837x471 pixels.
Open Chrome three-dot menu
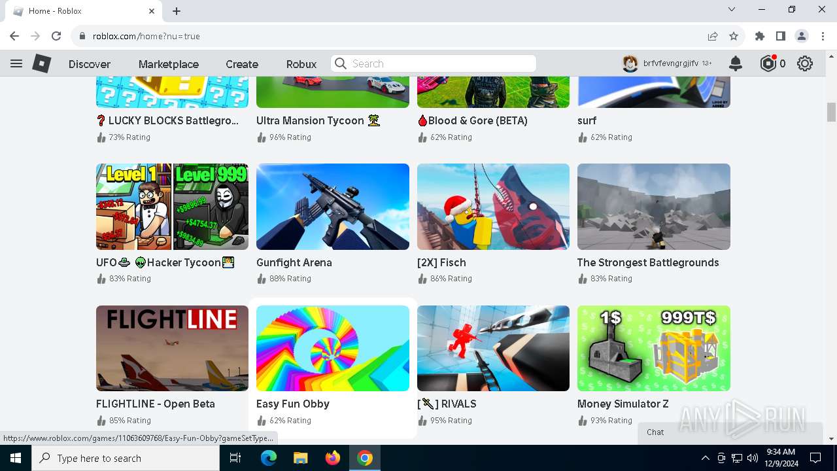click(823, 36)
